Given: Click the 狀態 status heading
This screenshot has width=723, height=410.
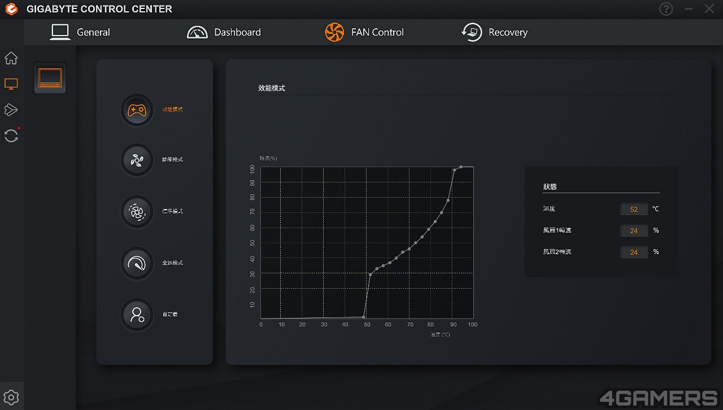Looking at the screenshot, I should point(550,186).
